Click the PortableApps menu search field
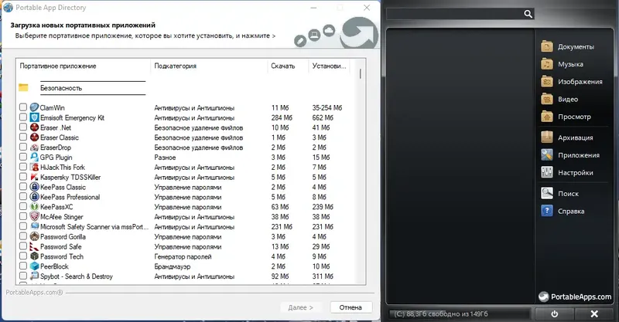Viewport: 619px width, 322px height. 454,14
